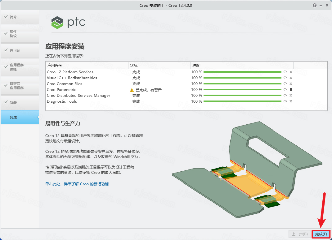This screenshot has width=332, height=240.
Task: Click the PTC logo
Action: (68, 22)
